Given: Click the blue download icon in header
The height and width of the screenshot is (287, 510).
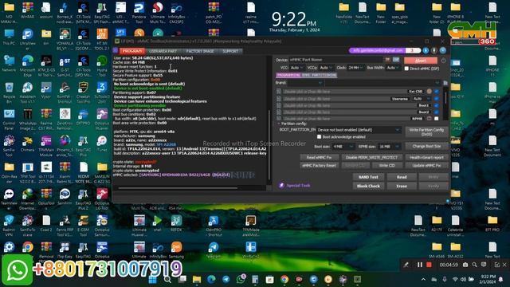Looking at the screenshot, I should pos(426,50).
